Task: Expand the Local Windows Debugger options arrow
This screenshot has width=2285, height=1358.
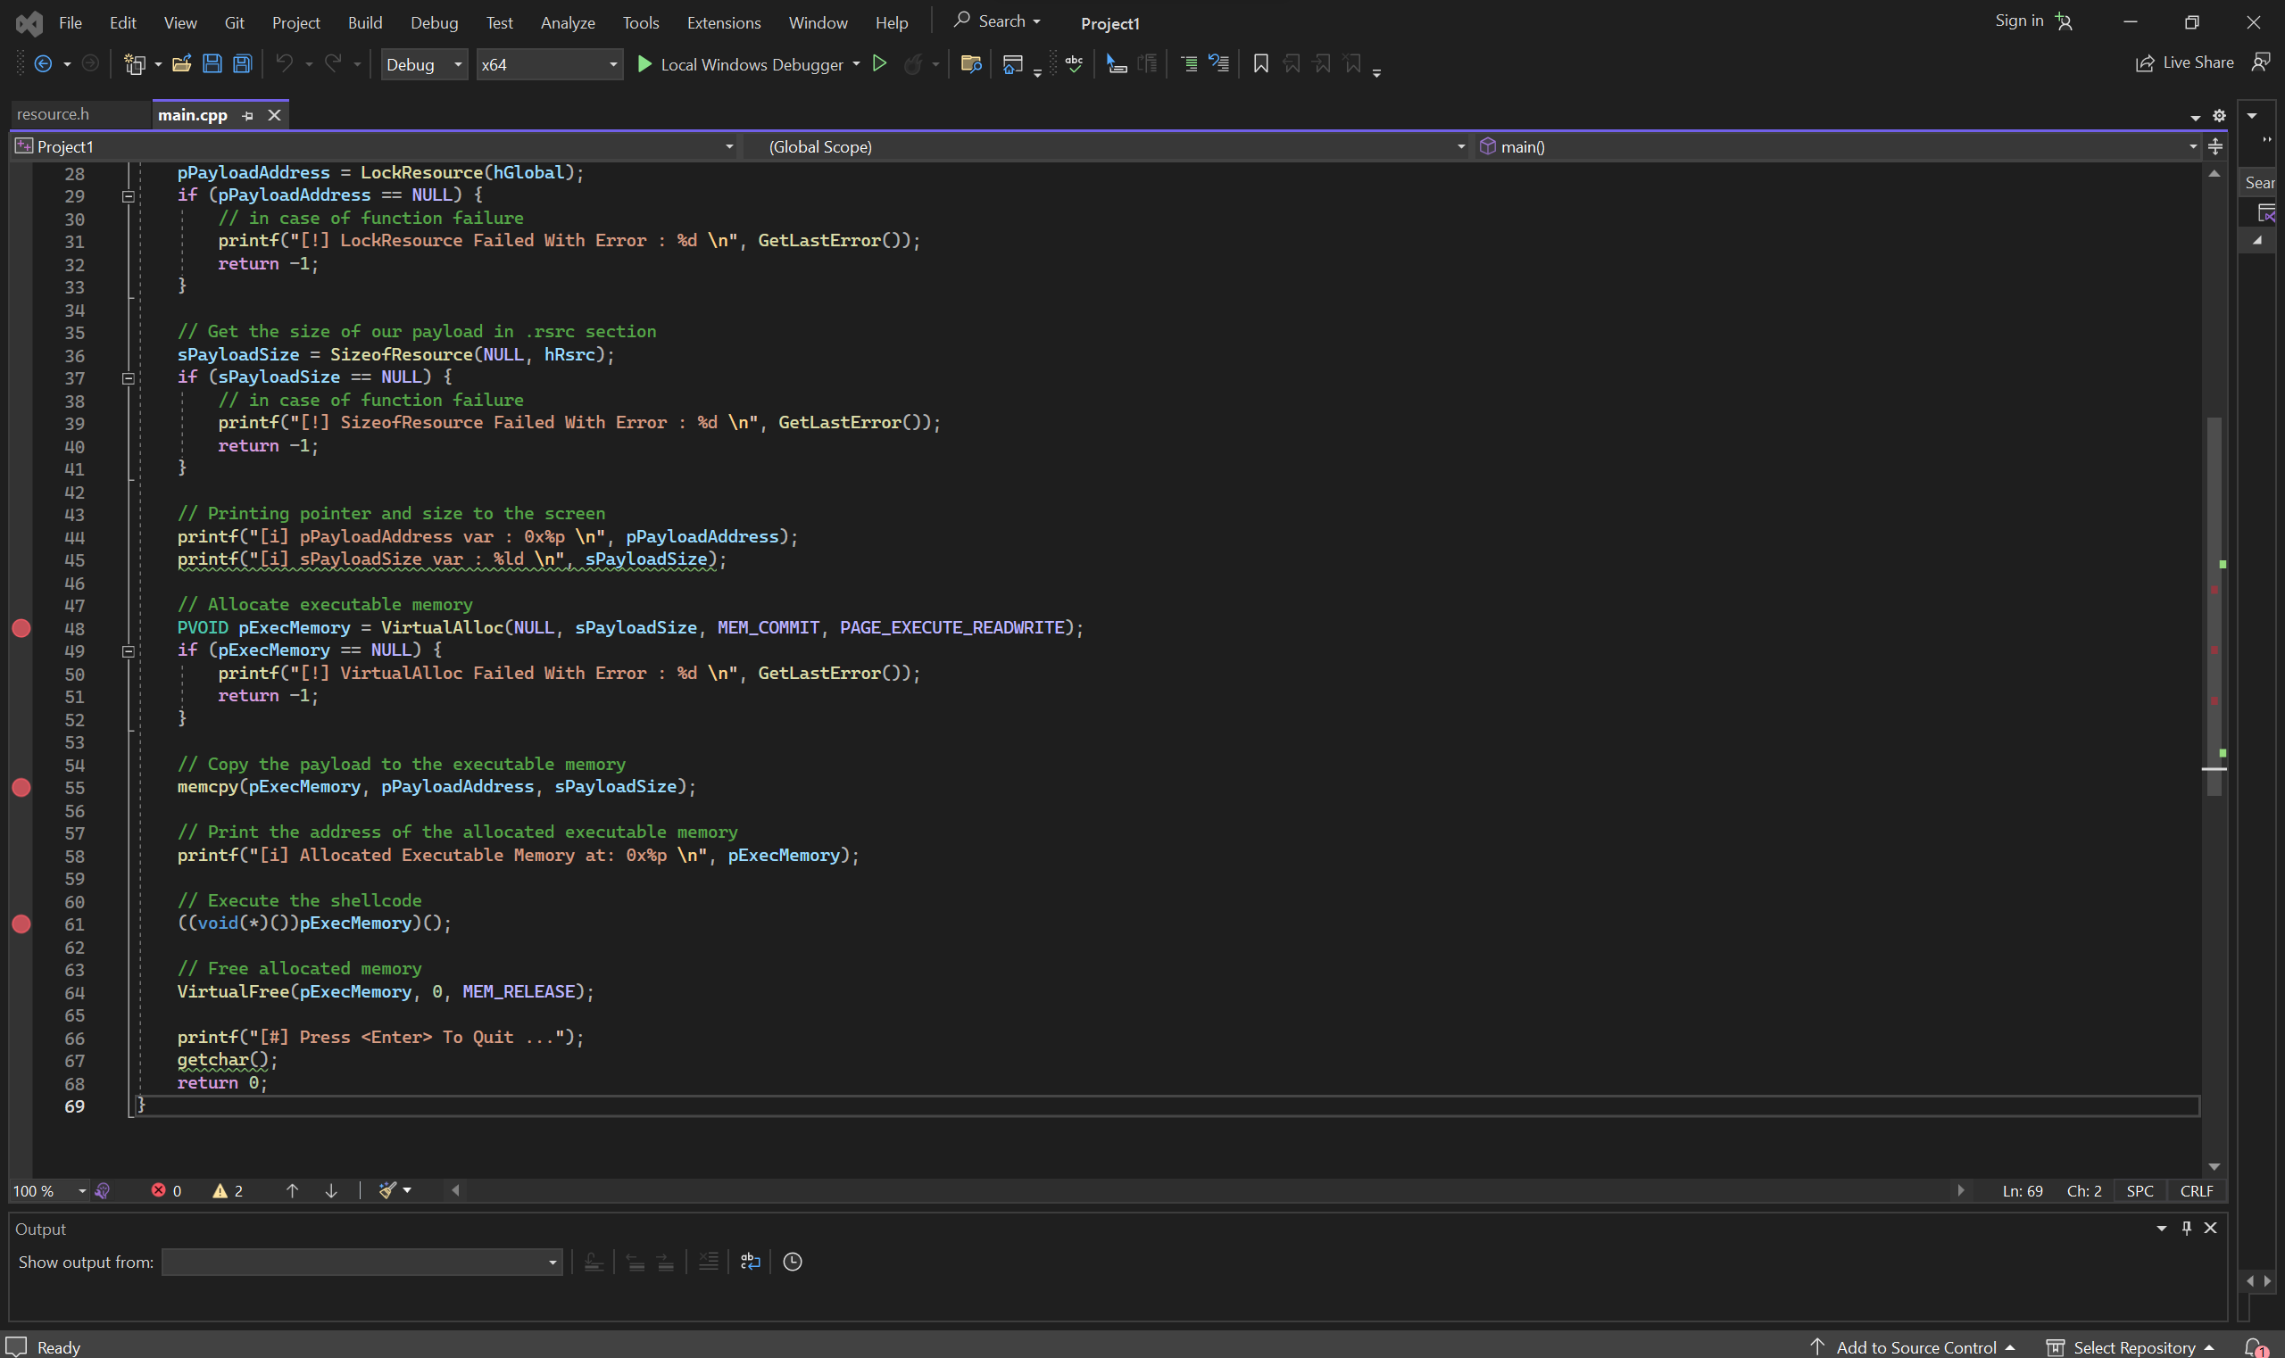Action: [x=856, y=64]
